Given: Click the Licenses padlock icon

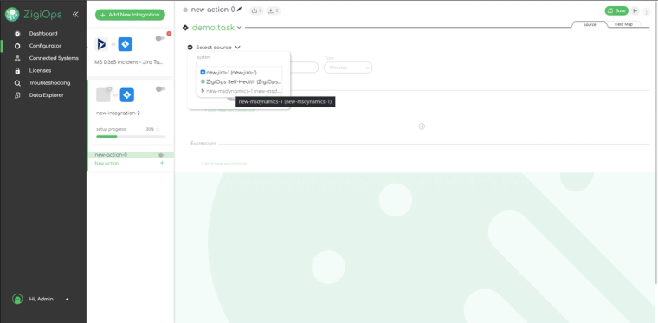Looking at the screenshot, I should (x=17, y=71).
